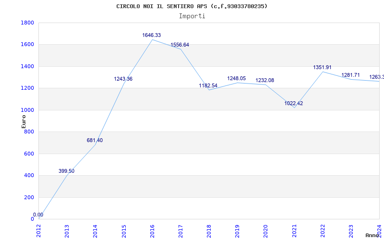Click the 0.00 starting data label
This screenshot has width=384, height=240.
(x=38, y=215)
